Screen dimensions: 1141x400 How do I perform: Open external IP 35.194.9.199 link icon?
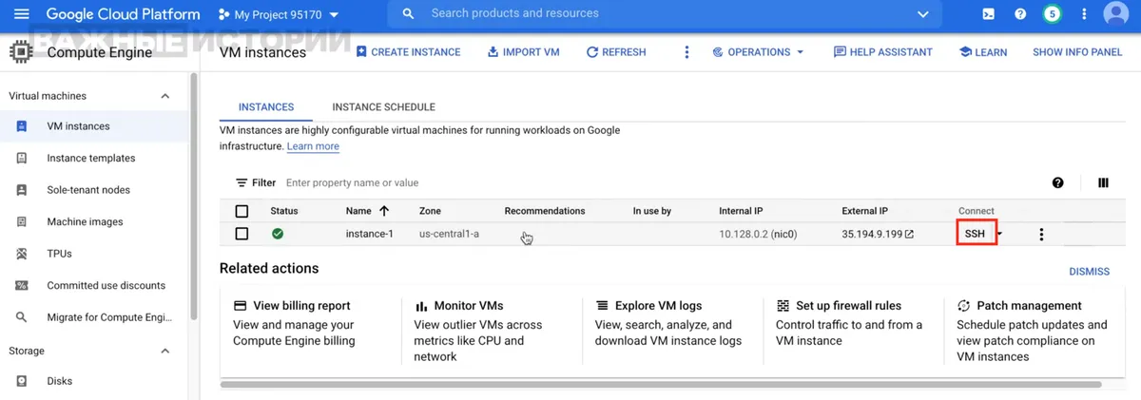coord(909,235)
